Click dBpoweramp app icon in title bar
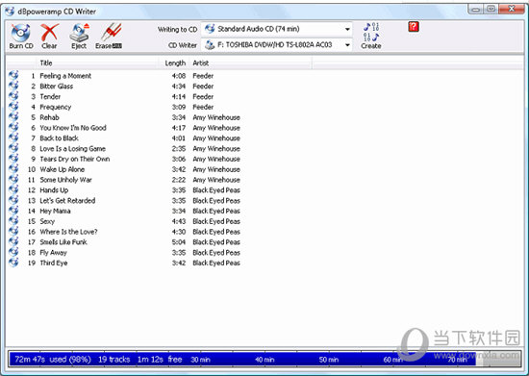Screen dimensions: 529x376 click(x=10, y=12)
